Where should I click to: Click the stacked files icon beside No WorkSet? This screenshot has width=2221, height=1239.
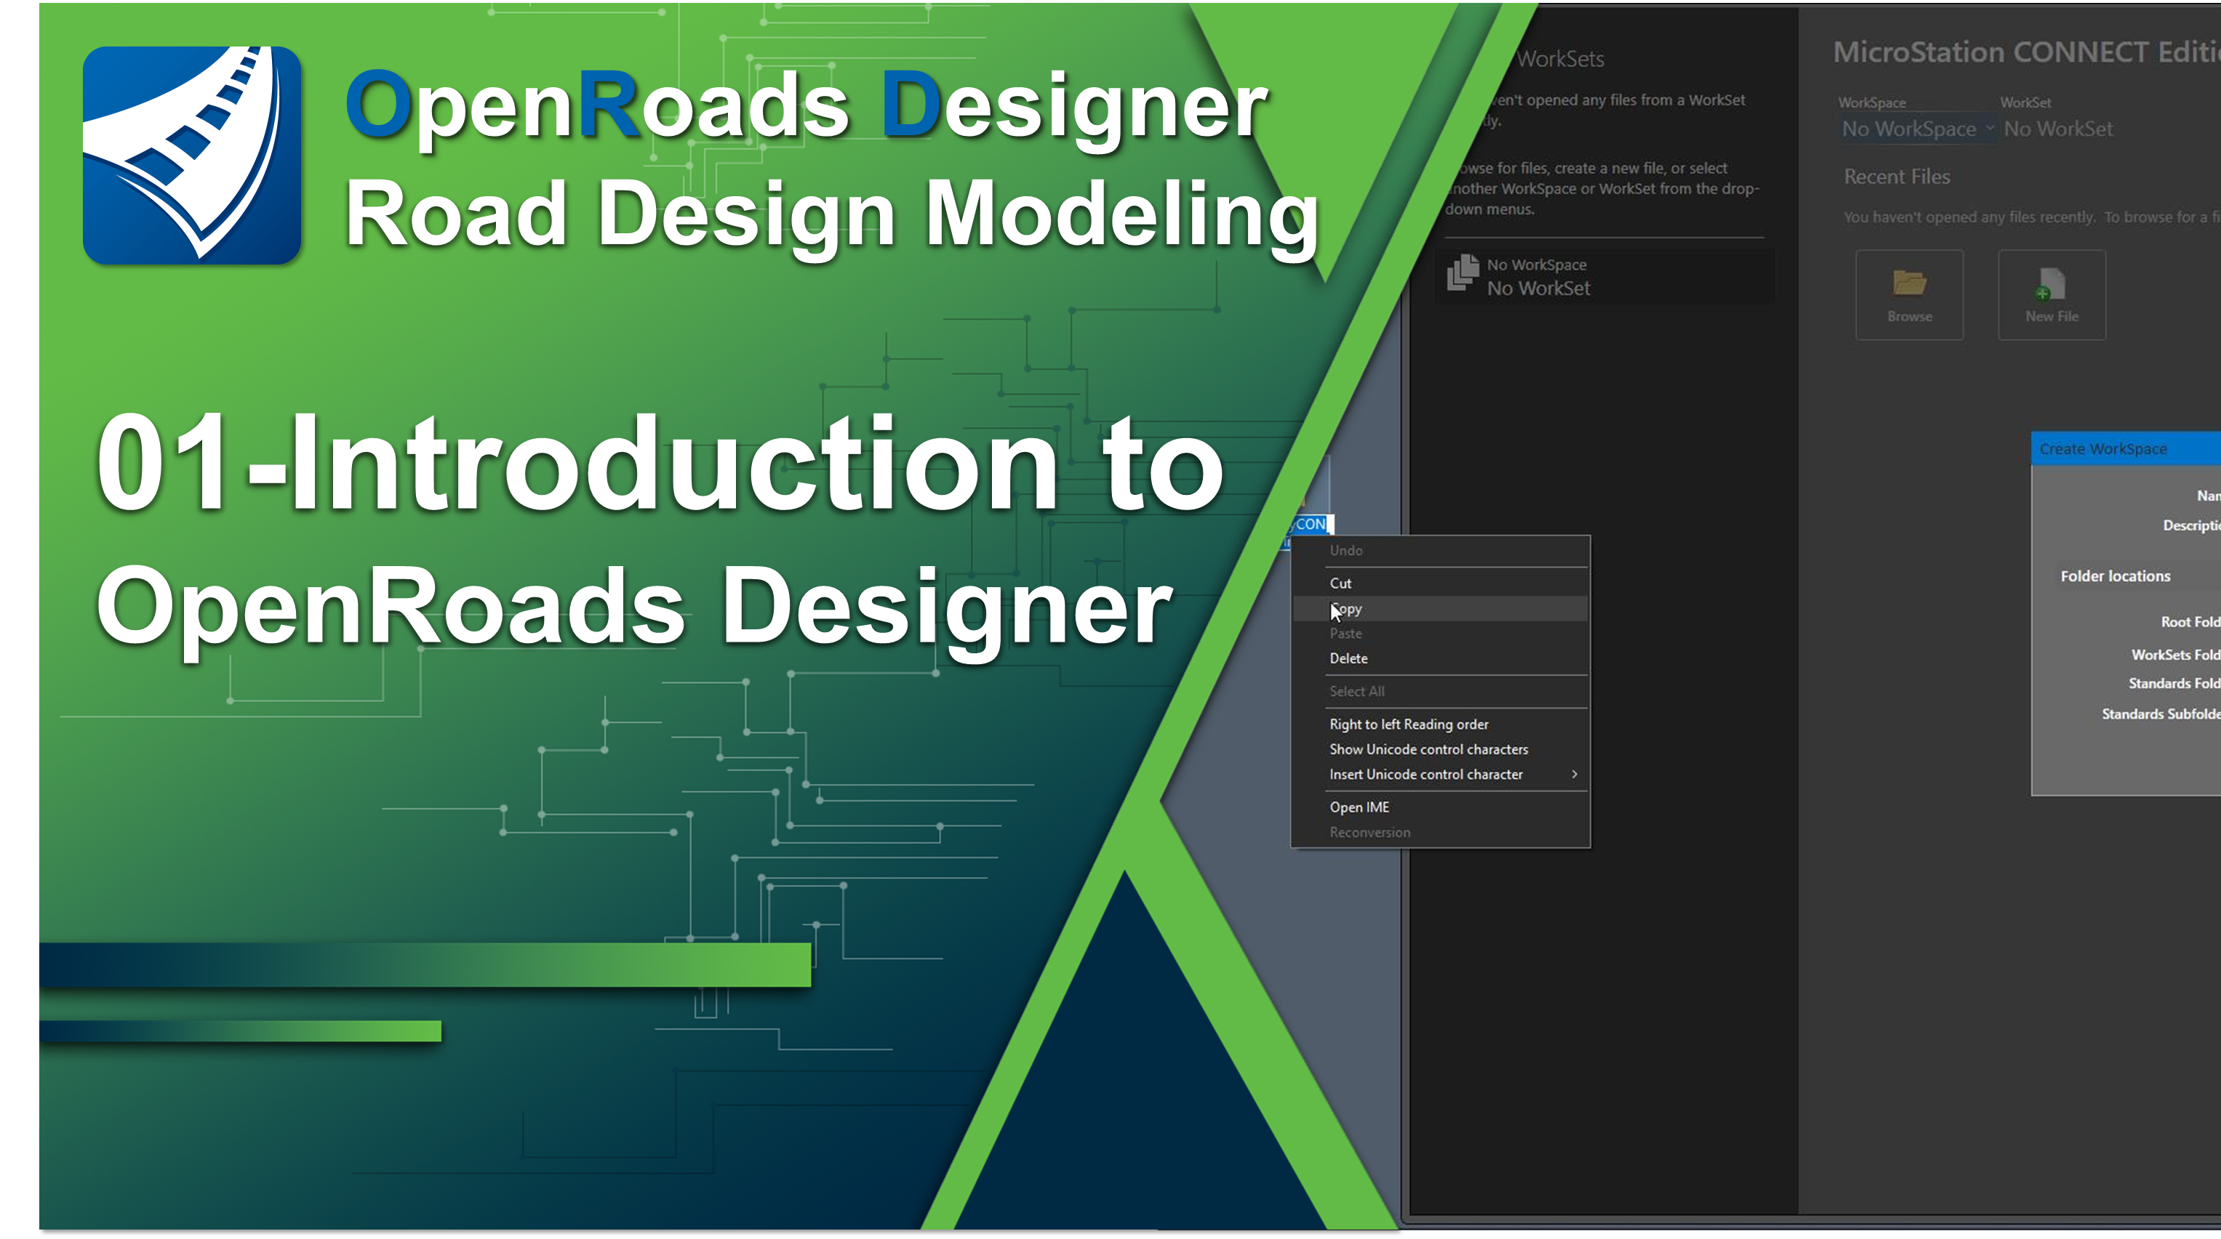pos(1462,274)
